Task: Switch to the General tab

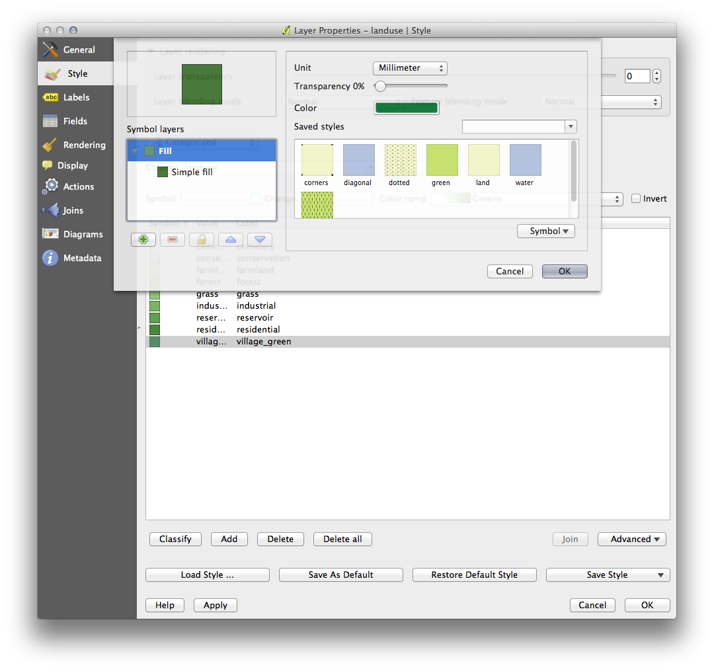Action: coord(78,50)
